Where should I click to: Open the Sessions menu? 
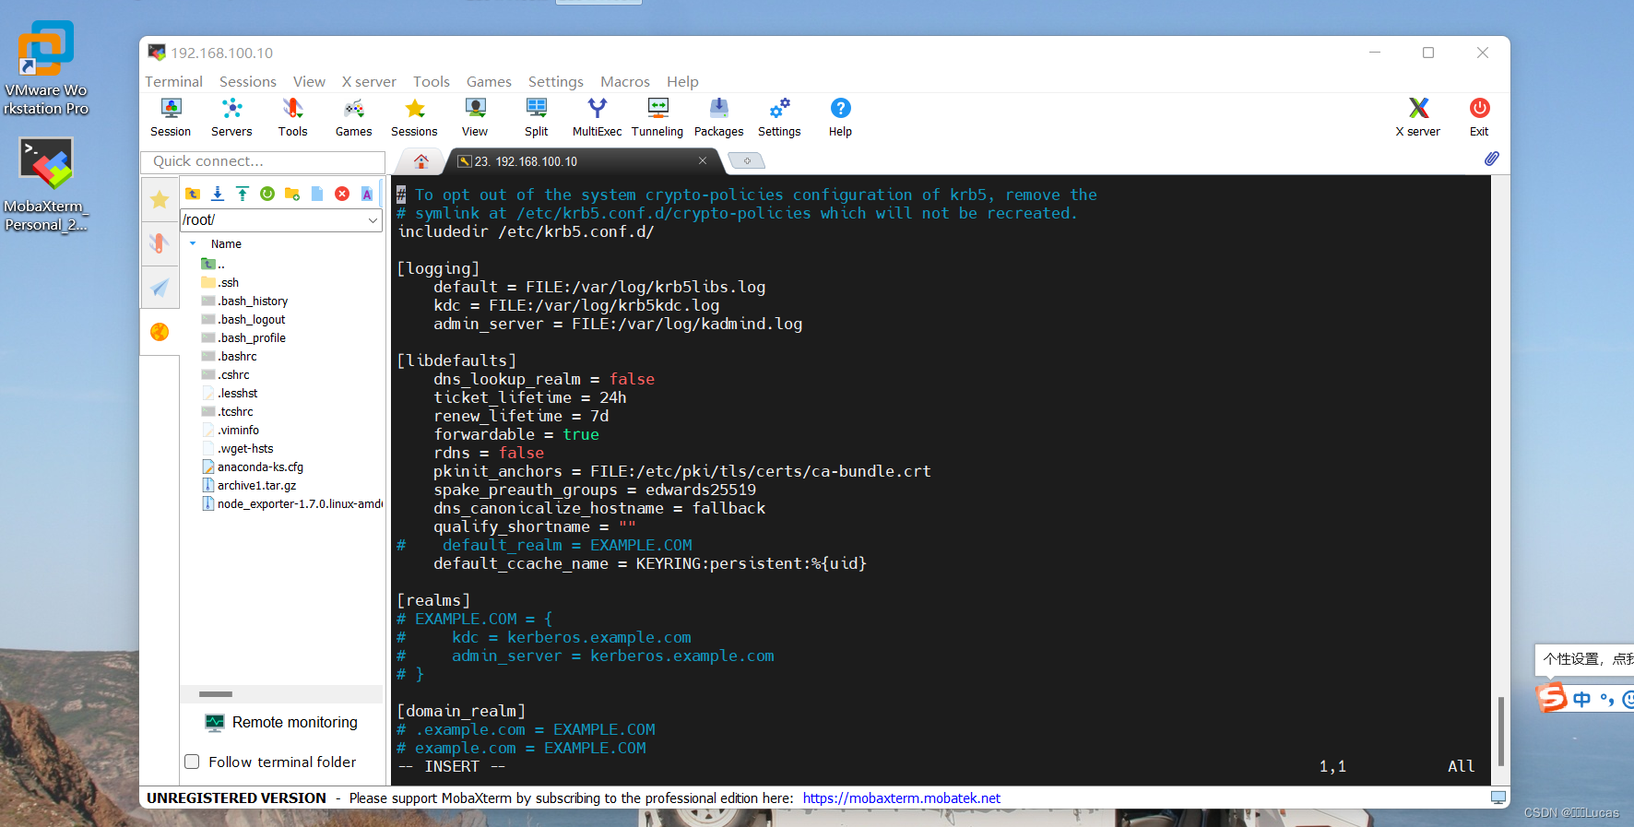[247, 81]
